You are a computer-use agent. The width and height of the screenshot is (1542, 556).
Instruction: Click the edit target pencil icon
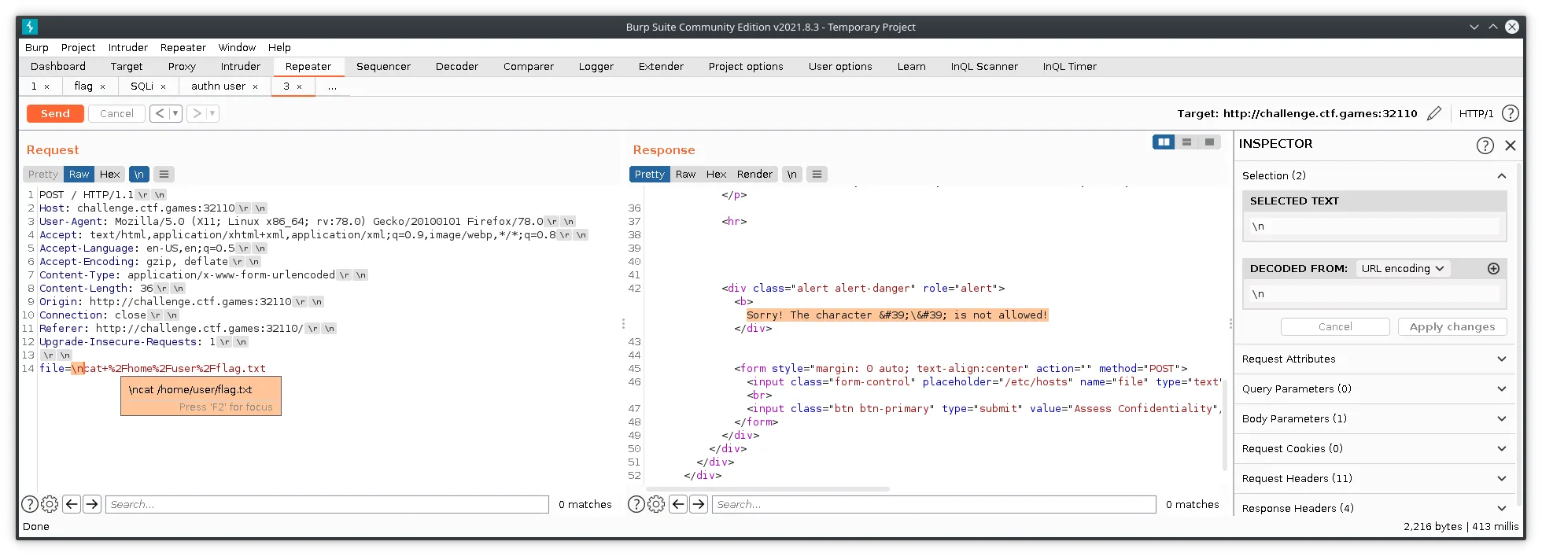[1434, 113]
